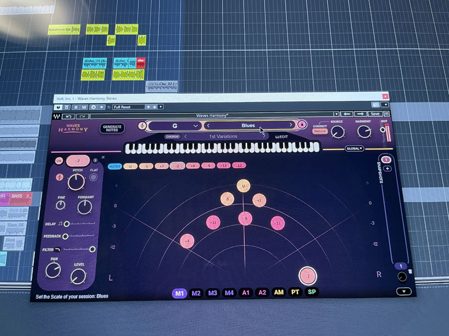Screen dimensions: 449x336
Task: Click the redo arrow in Waves toolbar
Action: [x=82, y=116]
